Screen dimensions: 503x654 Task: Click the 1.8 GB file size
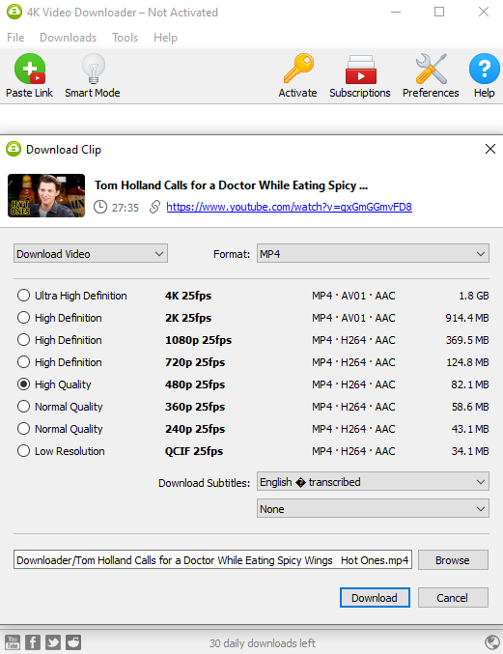473,296
